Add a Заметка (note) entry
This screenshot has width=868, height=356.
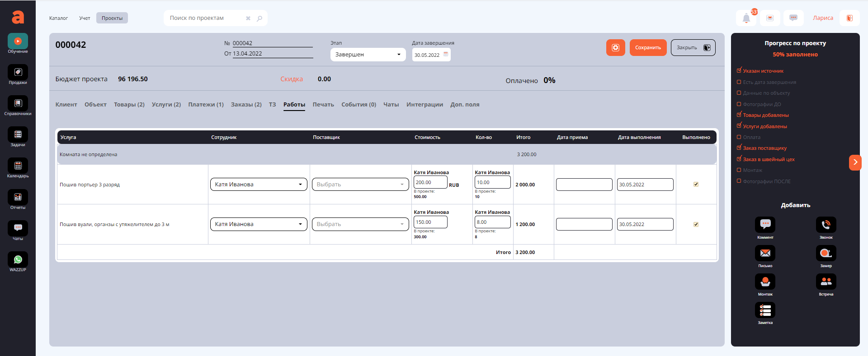[765, 310]
